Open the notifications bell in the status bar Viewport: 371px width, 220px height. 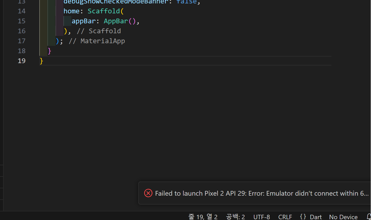click(x=369, y=217)
